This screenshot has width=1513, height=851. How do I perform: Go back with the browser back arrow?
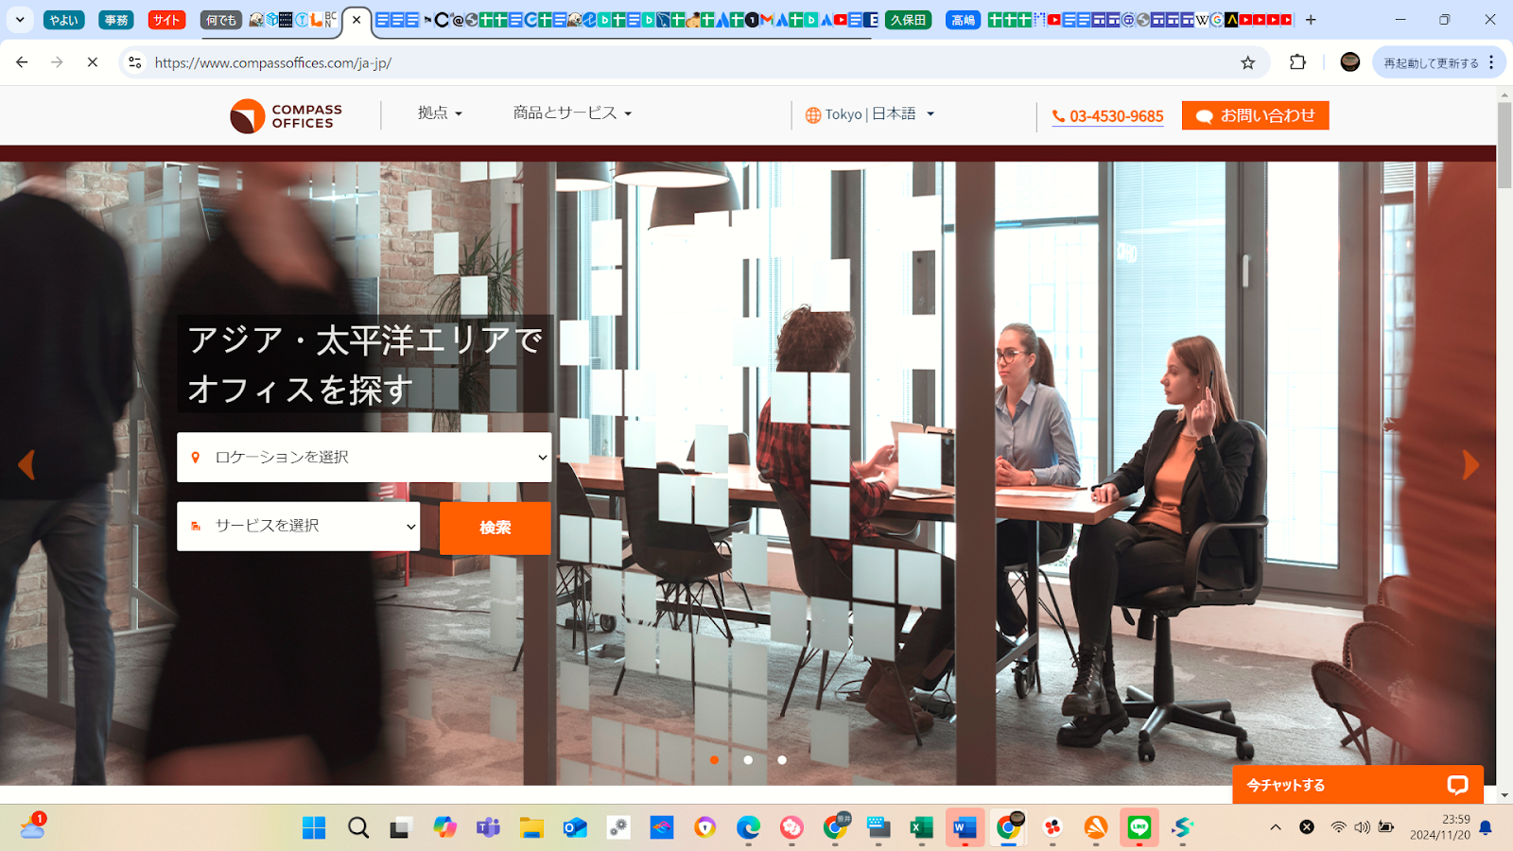coord(22,62)
